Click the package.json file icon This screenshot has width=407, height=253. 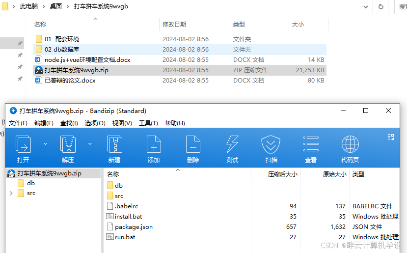pos(110,226)
